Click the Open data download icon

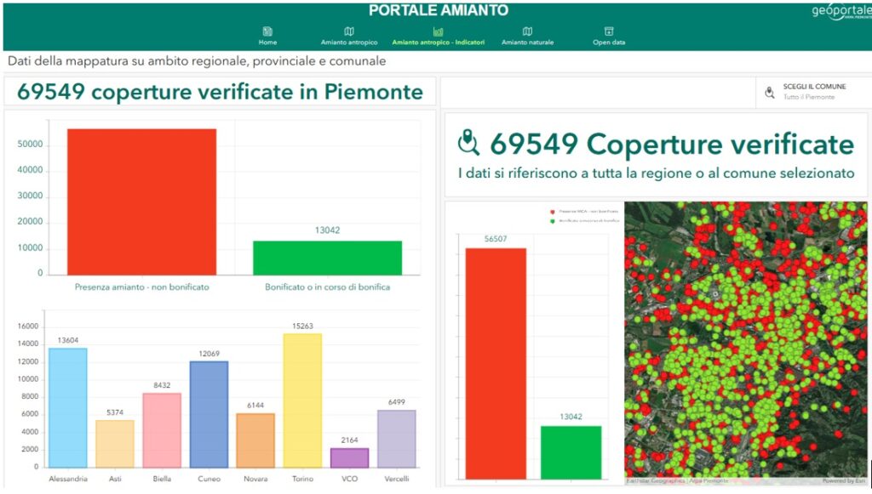[609, 31]
